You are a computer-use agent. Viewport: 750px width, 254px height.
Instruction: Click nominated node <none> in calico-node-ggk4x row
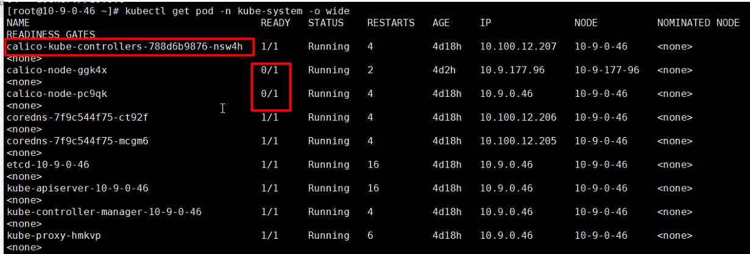675,71
